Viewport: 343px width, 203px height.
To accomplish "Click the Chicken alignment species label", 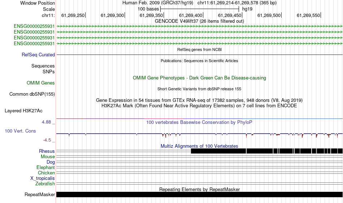I will (x=46, y=173).
